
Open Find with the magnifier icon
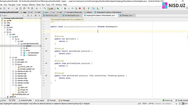click(29, 8)
